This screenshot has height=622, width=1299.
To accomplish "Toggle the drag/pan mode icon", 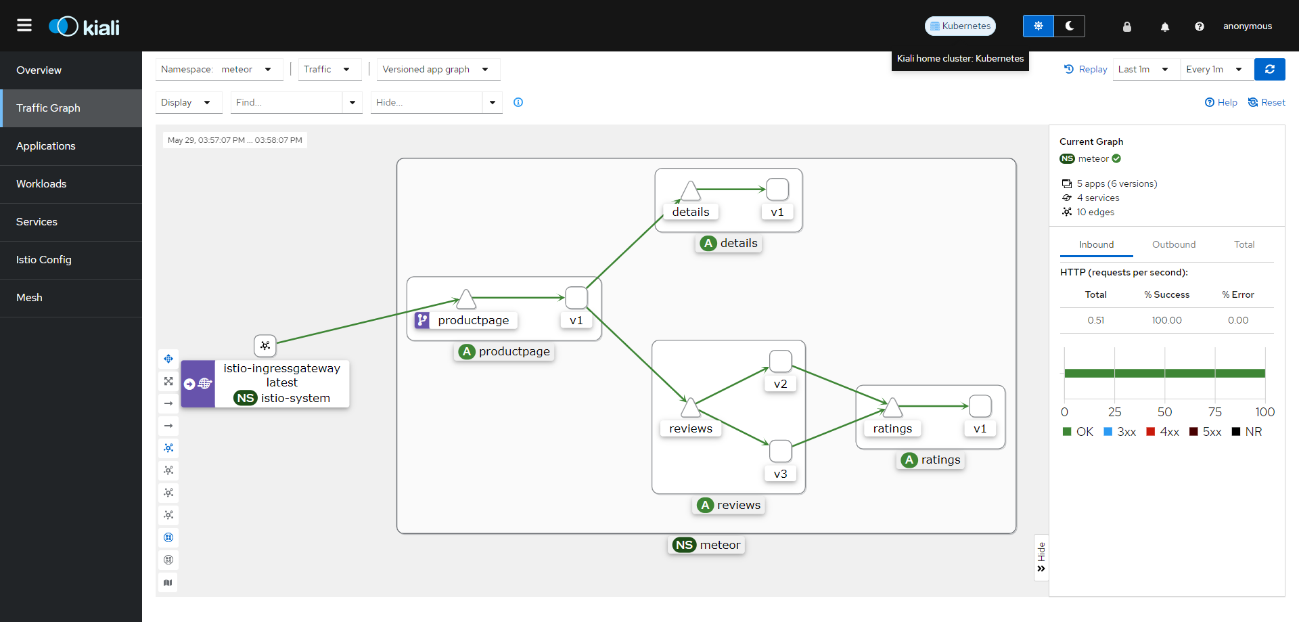I will 168,359.
